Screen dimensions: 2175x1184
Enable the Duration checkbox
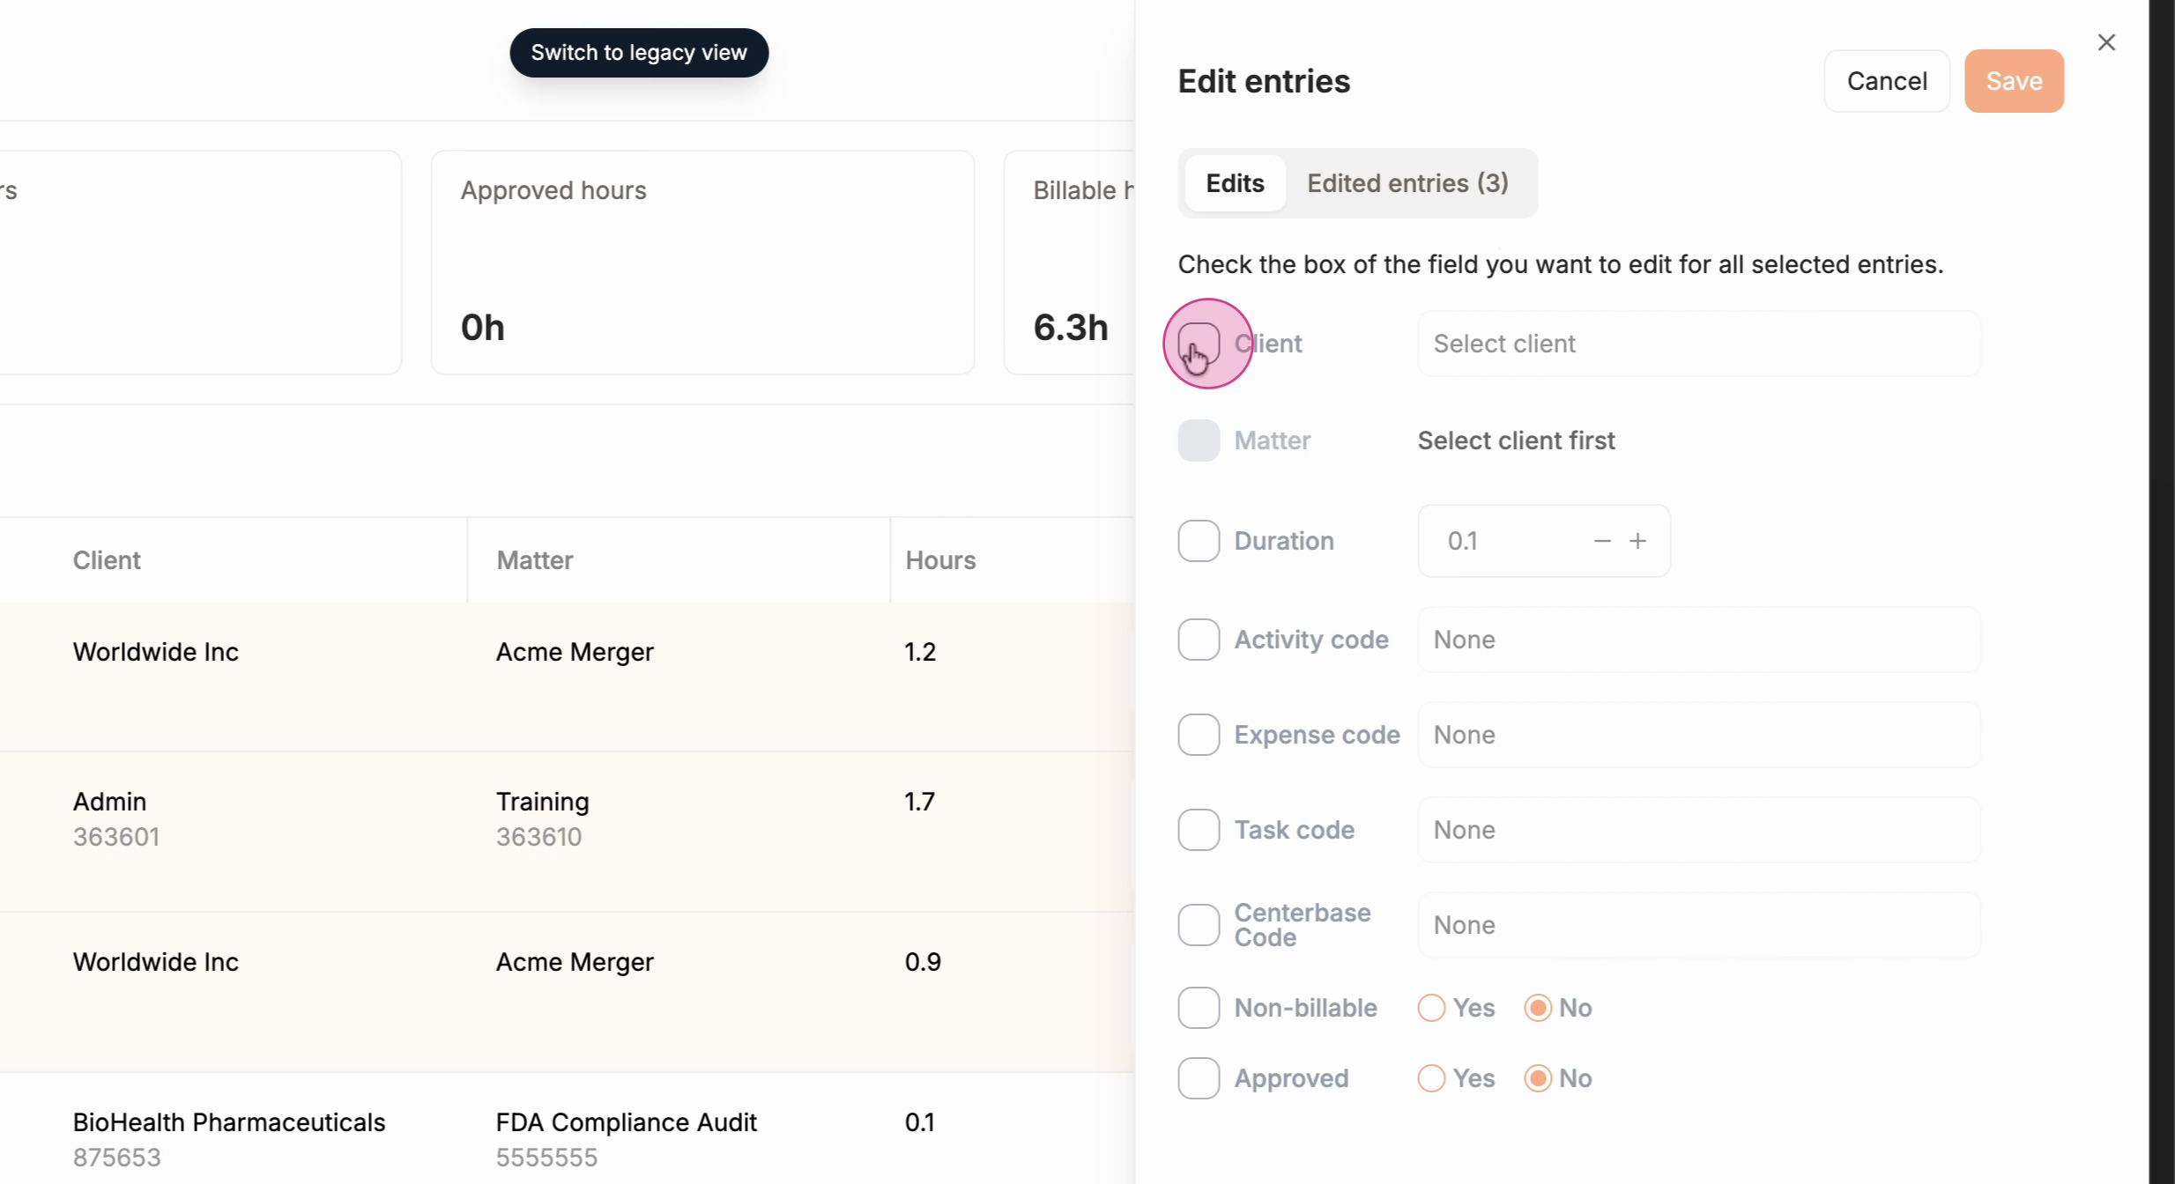(1199, 541)
